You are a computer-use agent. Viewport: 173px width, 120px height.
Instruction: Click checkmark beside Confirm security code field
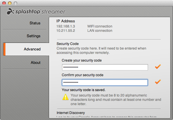pyautogui.click(x=158, y=82)
